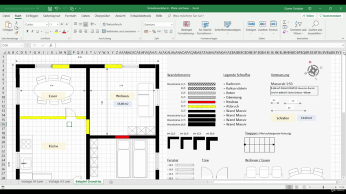Image resolution: width=346 pixels, height=194 pixels.
Task: Toggle Italic (K) formatting
Action: point(32,31)
